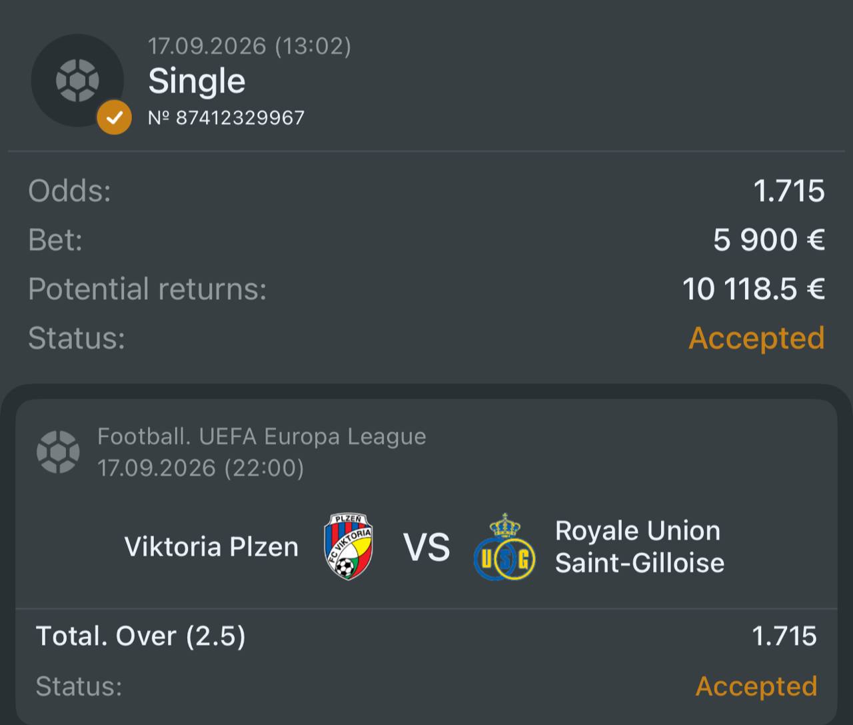Tap the overall odds value 1.715
This screenshot has width=853, height=725.
point(789,191)
